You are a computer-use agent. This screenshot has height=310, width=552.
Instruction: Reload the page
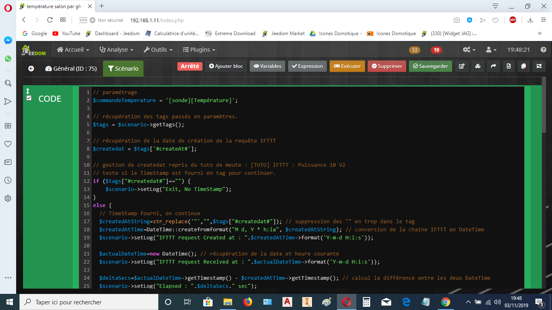pos(50,20)
